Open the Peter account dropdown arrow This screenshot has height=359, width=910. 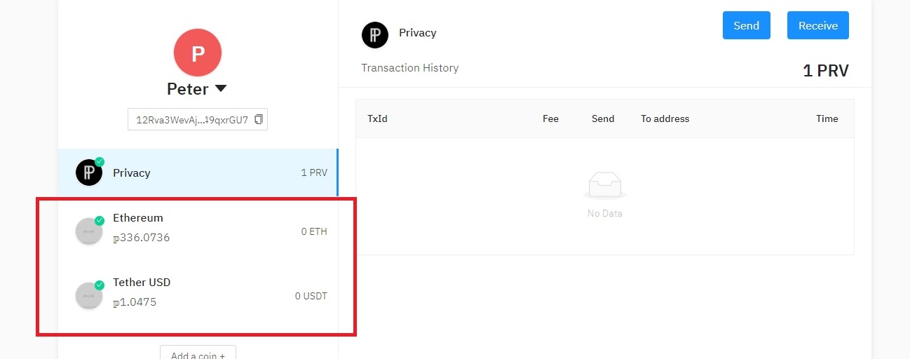(x=221, y=89)
